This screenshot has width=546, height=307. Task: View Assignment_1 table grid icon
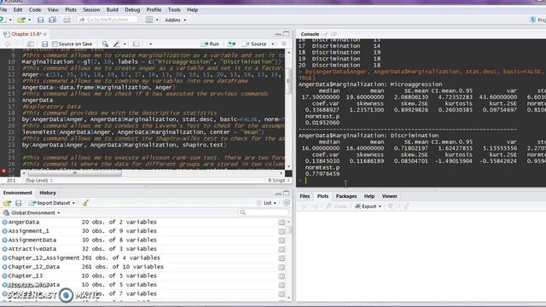click(x=282, y=231)
